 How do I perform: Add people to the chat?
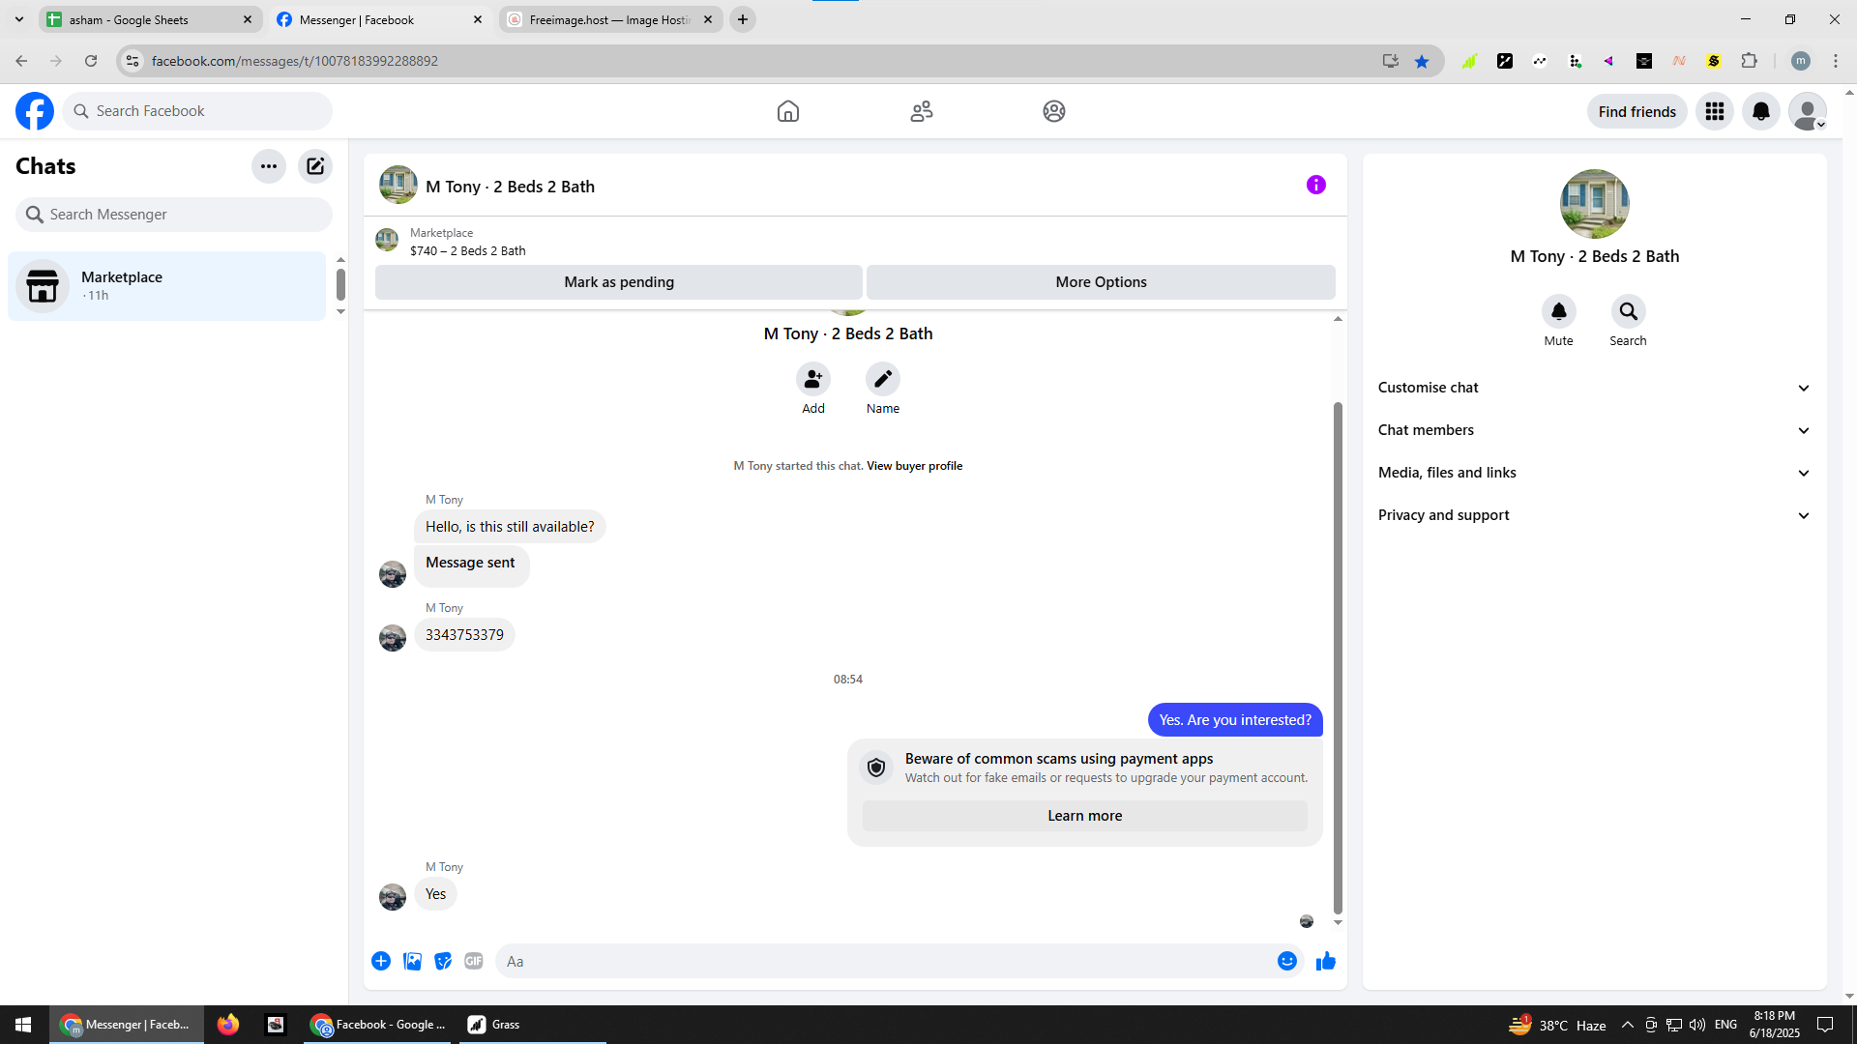point(813,379)
